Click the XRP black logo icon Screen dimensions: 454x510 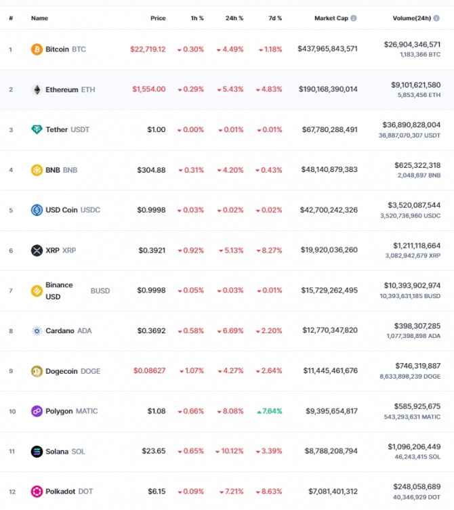click(37, 251)
